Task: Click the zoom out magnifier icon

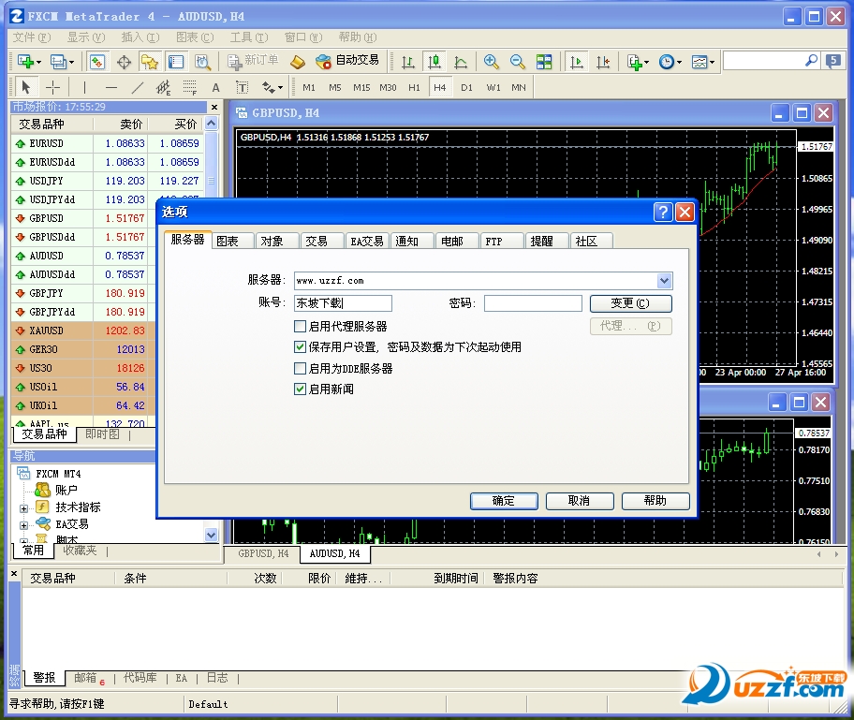Action: click(517, 62)
